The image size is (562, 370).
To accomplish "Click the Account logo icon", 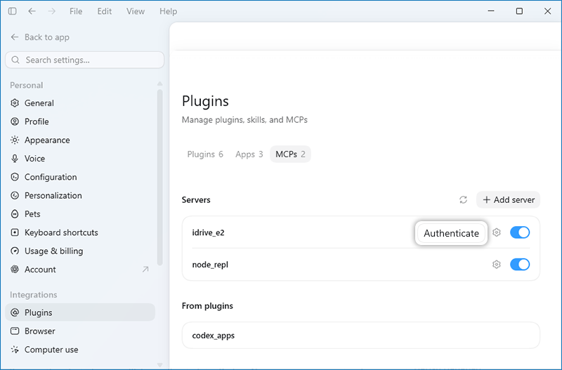I will point(15,270).
